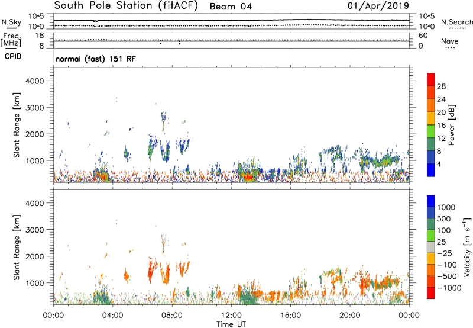Click the 'Time UT' axis label
This screenshot has height=328, width=473.
click(231, 324)
